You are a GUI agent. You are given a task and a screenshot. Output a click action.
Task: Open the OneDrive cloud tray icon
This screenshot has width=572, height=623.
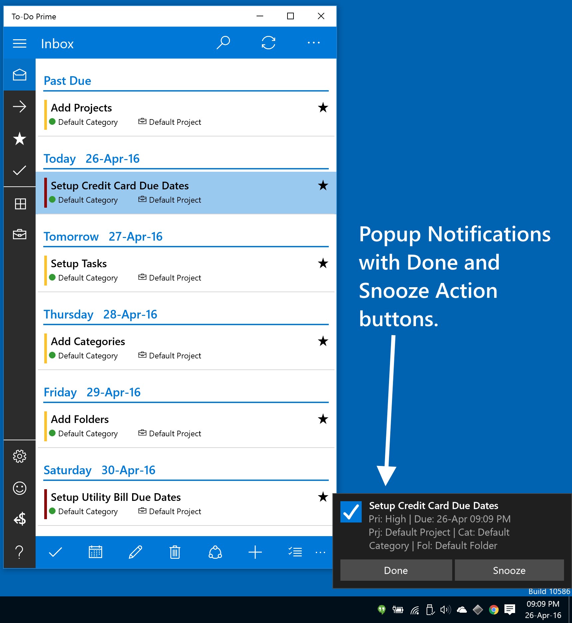(462, 610)
